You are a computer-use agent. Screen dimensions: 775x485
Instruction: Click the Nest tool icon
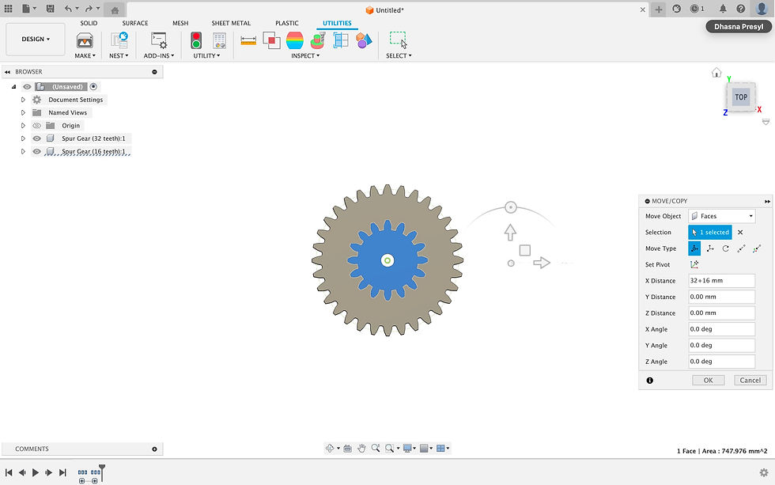click(x=119, y=40)
